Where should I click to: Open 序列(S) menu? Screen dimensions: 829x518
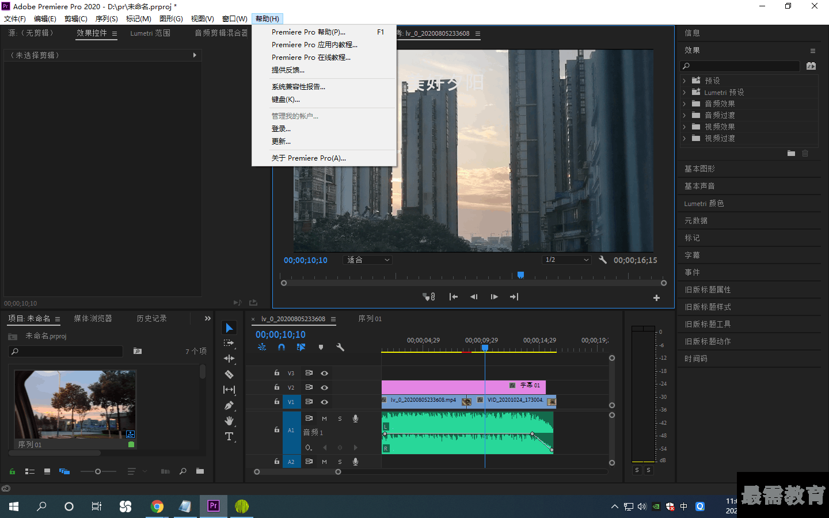pyautogui.click(x=107, y=19)
